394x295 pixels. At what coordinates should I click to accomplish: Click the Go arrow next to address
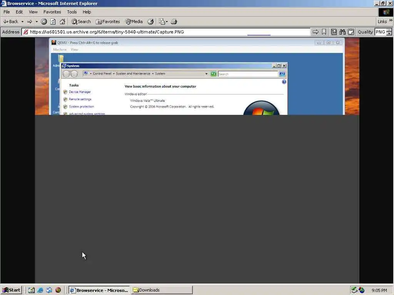tap(316, 32)
